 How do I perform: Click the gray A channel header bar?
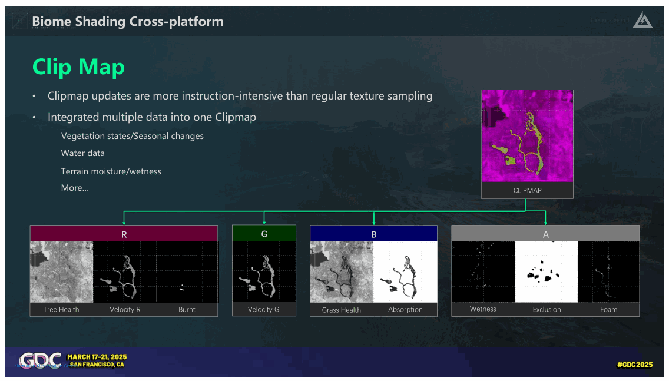click(x=546, y=234)
